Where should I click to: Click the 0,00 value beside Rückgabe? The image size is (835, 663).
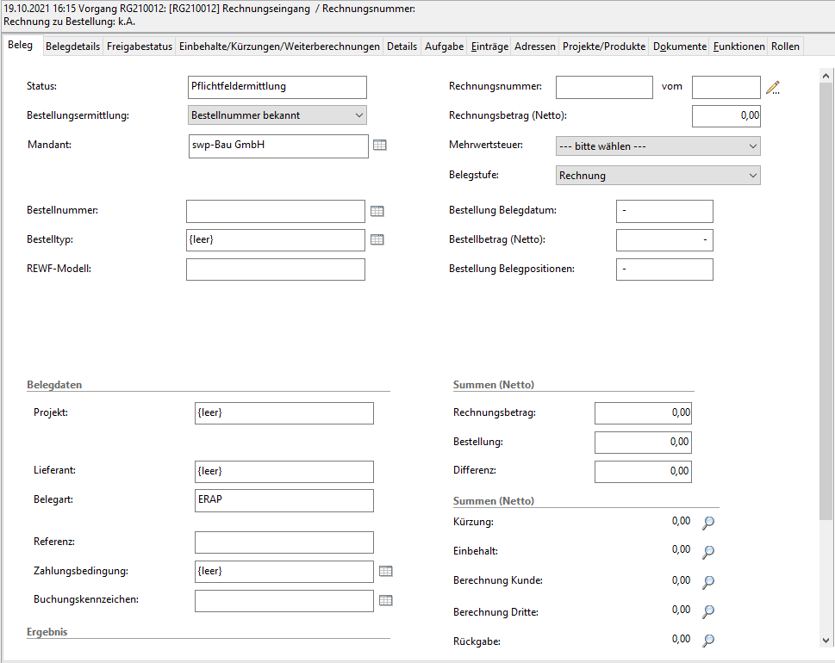coord(681,639)
